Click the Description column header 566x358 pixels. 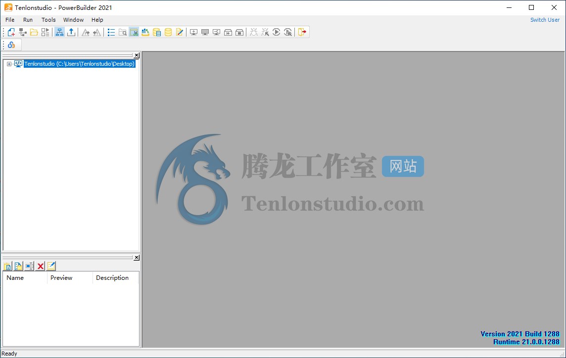click(x=115, y=278)
